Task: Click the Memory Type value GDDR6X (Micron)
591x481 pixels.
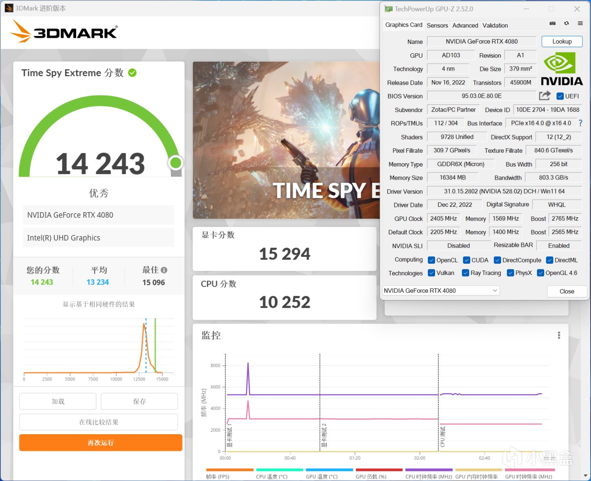Action: pyautogui.click(x=461, y=164)
